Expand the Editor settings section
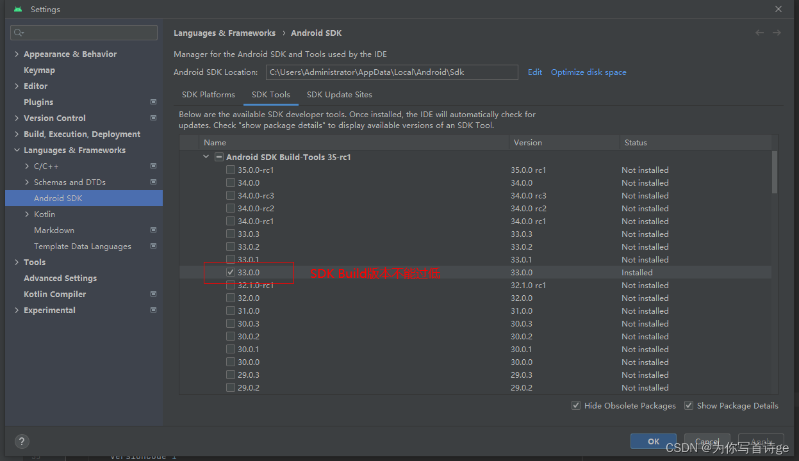Screen dimensions: 799x461 click(x=17, y=86)
